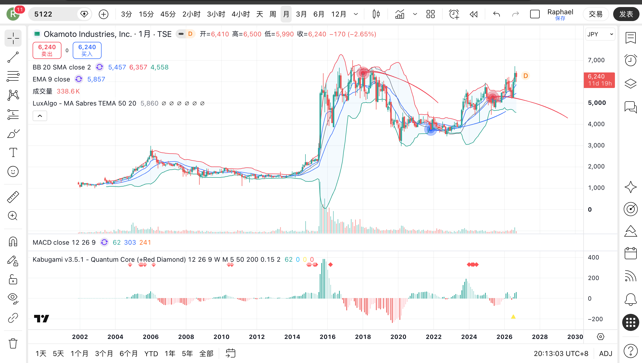Open the chats panel

coord(630,107)
